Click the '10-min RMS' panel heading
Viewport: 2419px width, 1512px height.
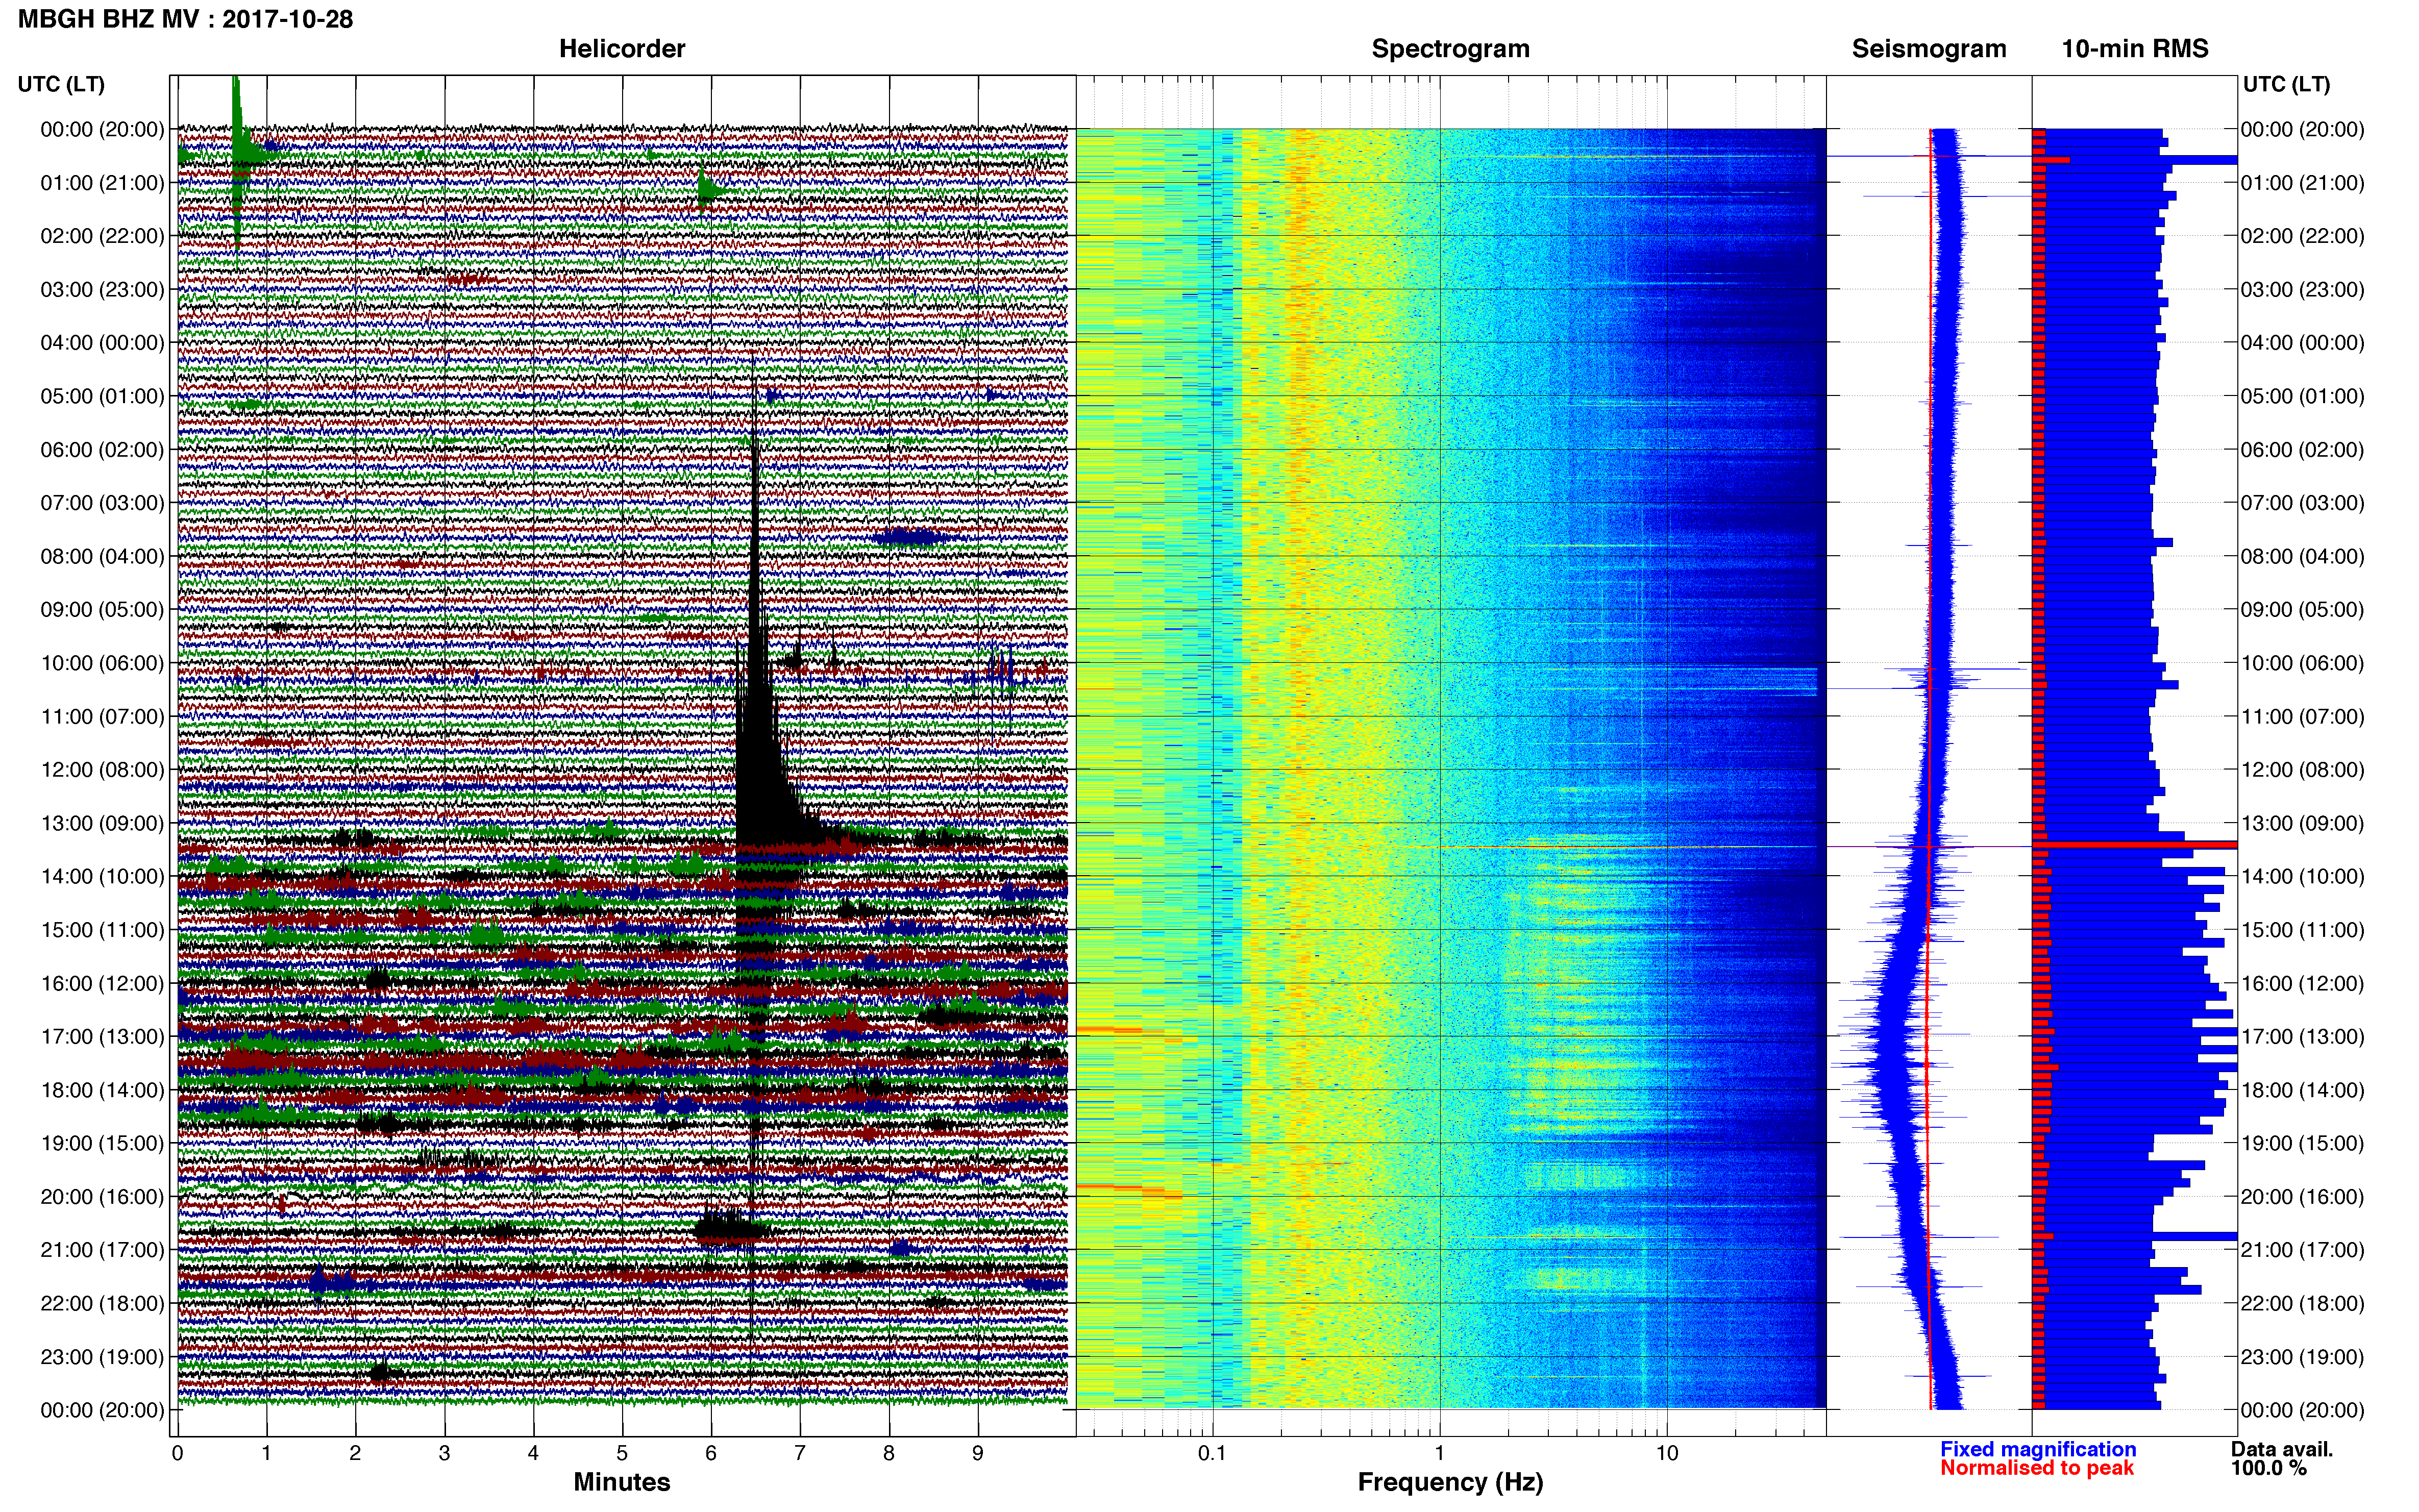[2135, 49]
